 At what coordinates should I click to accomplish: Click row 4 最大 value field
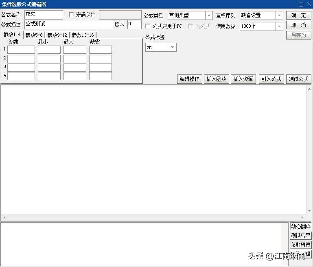click(75, 76)
